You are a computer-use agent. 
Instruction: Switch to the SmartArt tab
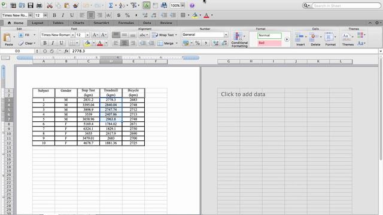tap(101, 23)
